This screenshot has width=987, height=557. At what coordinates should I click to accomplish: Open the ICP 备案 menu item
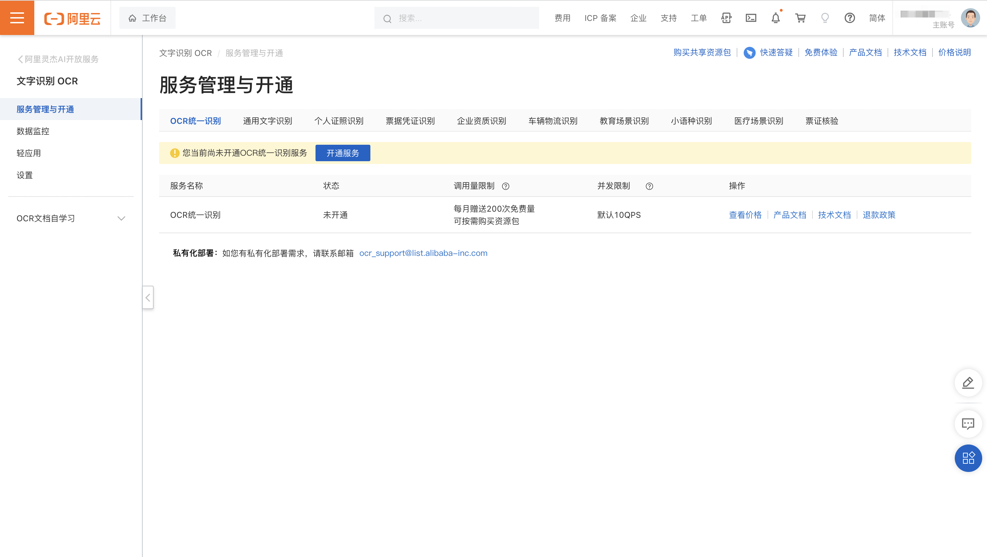click(x=600, y=18)
